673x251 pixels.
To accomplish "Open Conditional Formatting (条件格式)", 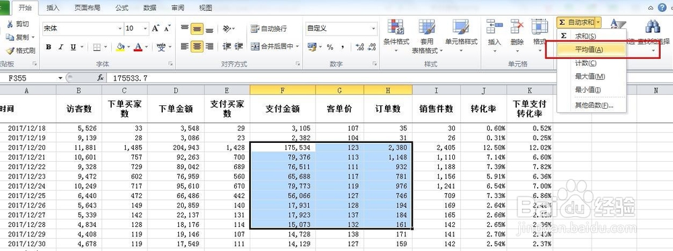I will pyautogui.click(x=396, y=36).
